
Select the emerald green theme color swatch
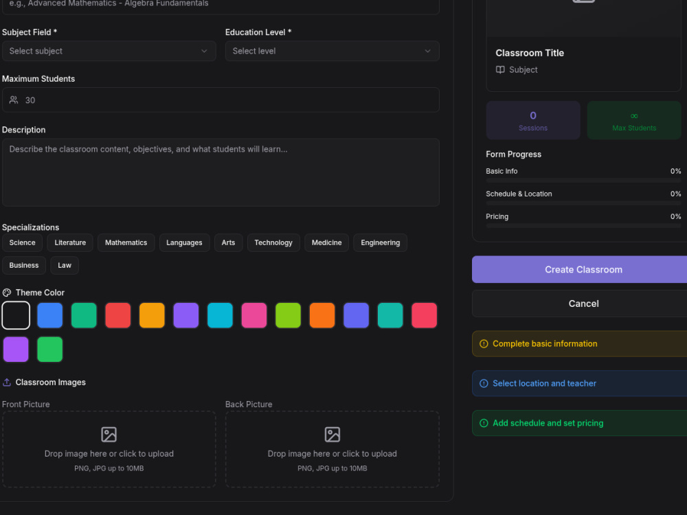84,315
